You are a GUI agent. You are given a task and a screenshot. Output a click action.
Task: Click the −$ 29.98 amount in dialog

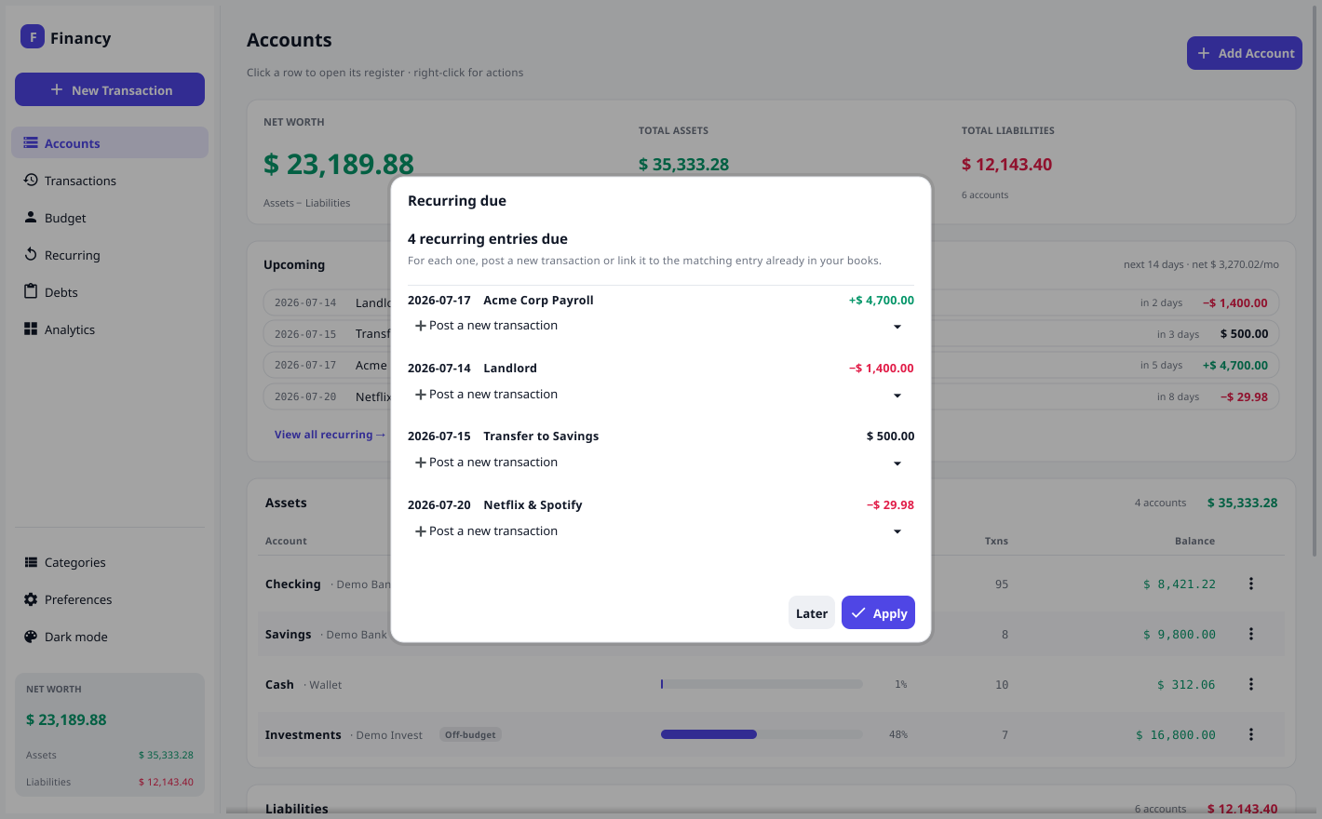click(890, 504)
